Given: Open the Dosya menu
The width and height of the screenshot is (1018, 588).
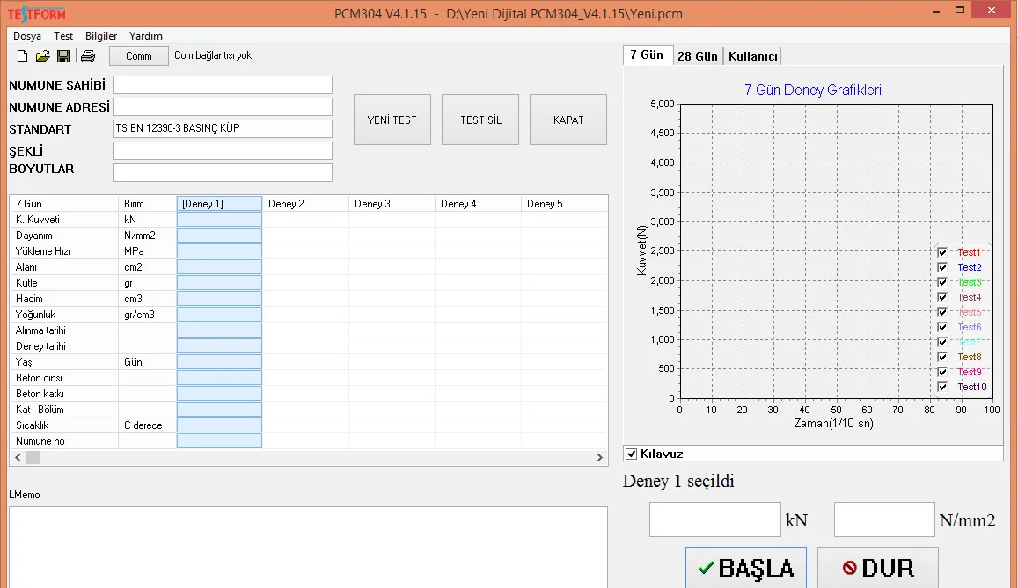Looking at the screenshot, I should [26, 36].
